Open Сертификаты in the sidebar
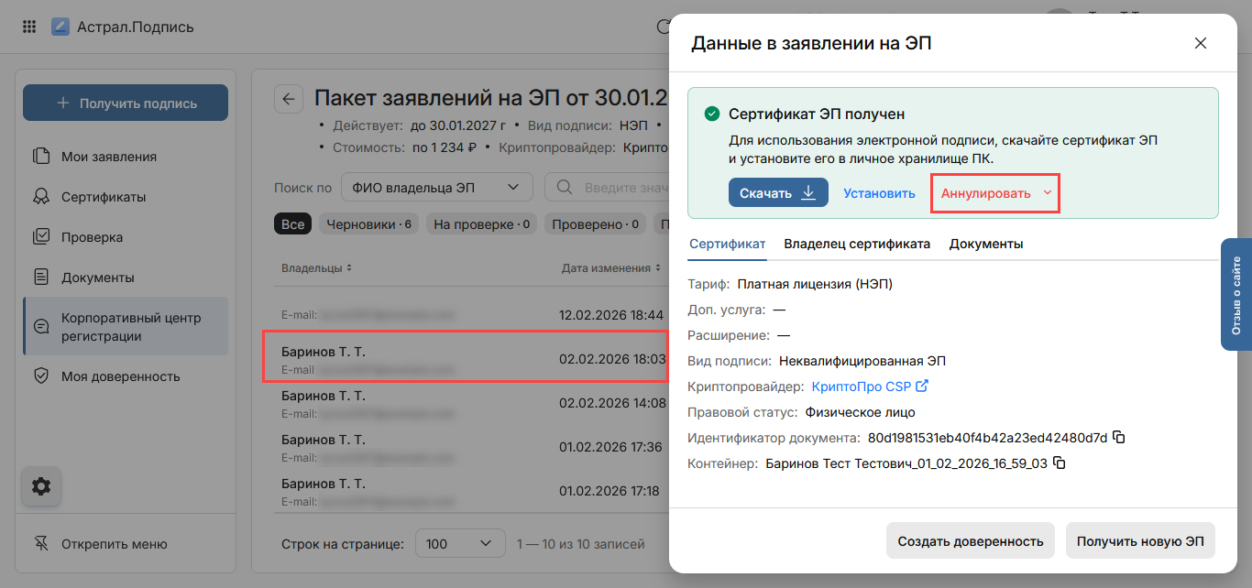 [104, 197]
